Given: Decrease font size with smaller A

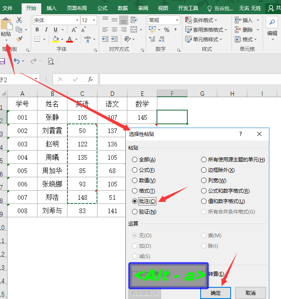Looking at the screenshot, I should [83, 30].
